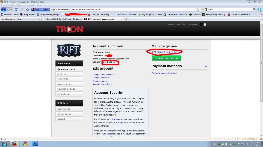
Task: Open the MMOwned World of bookmark
Action: point(126,15)
